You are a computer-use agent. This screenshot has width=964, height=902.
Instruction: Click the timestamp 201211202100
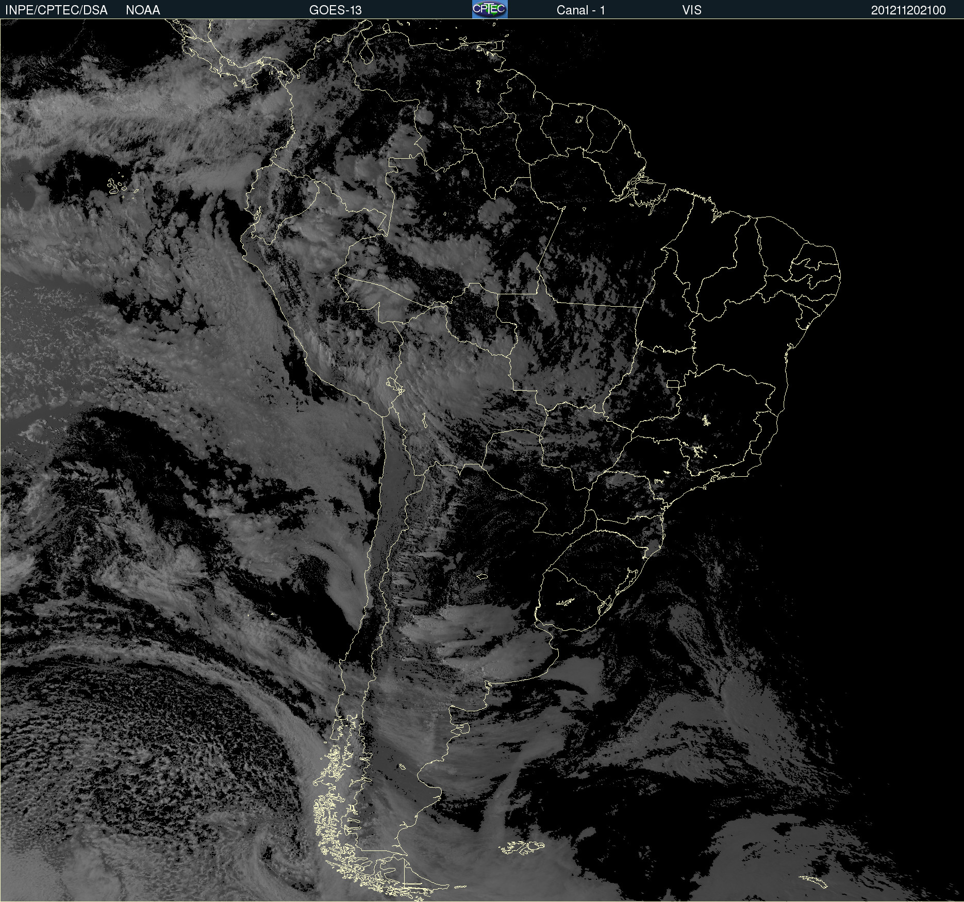click(x=908, y=10)
